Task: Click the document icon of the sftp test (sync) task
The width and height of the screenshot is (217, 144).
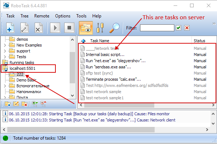Action: (x=83, y=73)
